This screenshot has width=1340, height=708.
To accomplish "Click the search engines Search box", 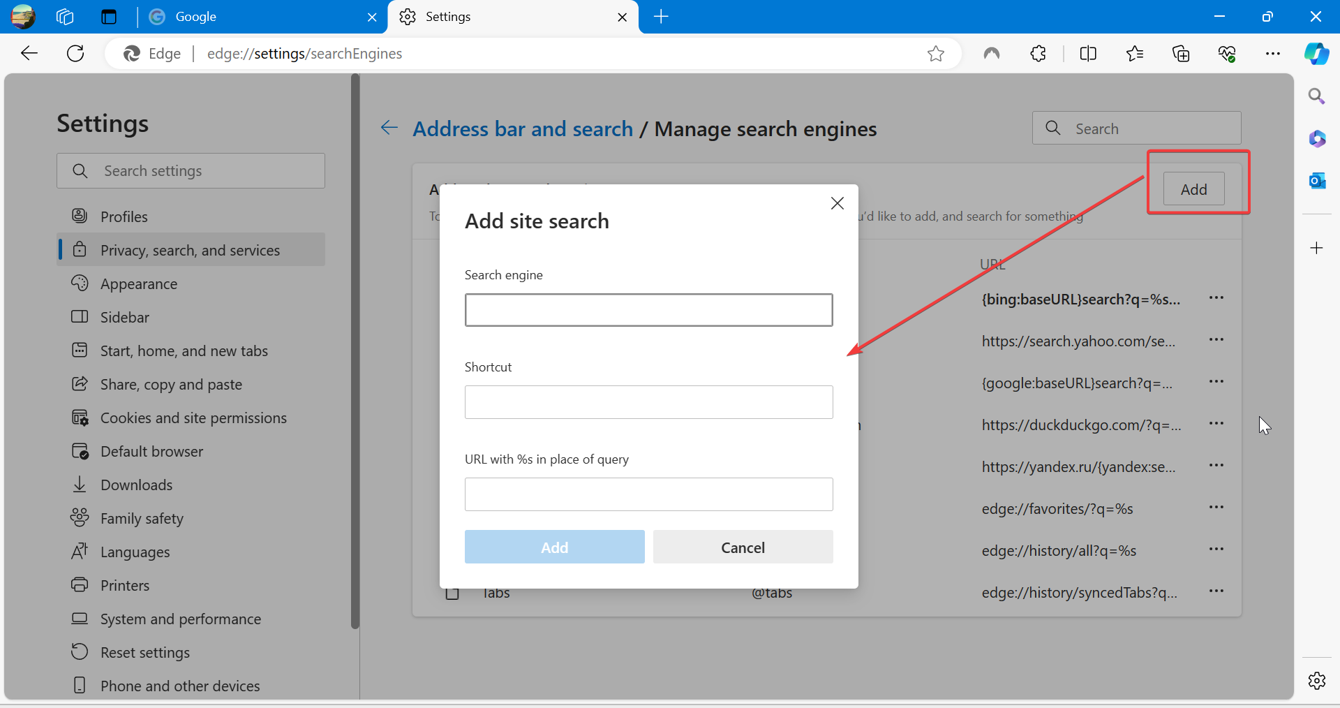I will coord(1137,128).
